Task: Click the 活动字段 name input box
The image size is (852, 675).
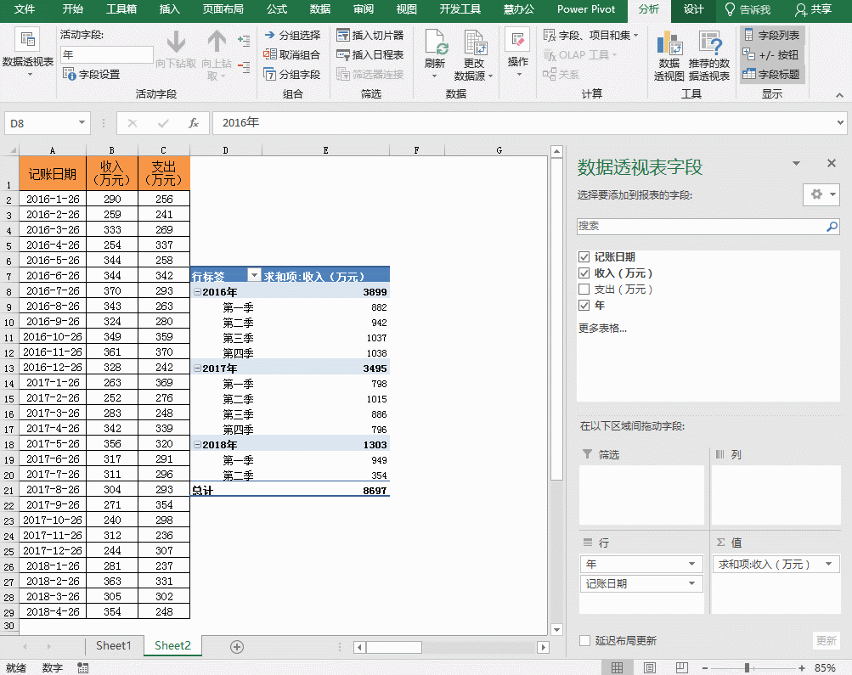Action: [x=107, y=55]
